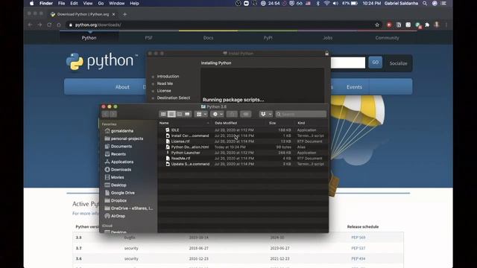Click the Finder share button
Viewport: 477px width, 268px height.
[x=232, y=114]
